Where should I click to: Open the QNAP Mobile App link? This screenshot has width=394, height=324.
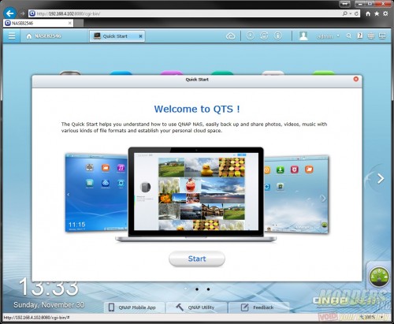[135, 307]
